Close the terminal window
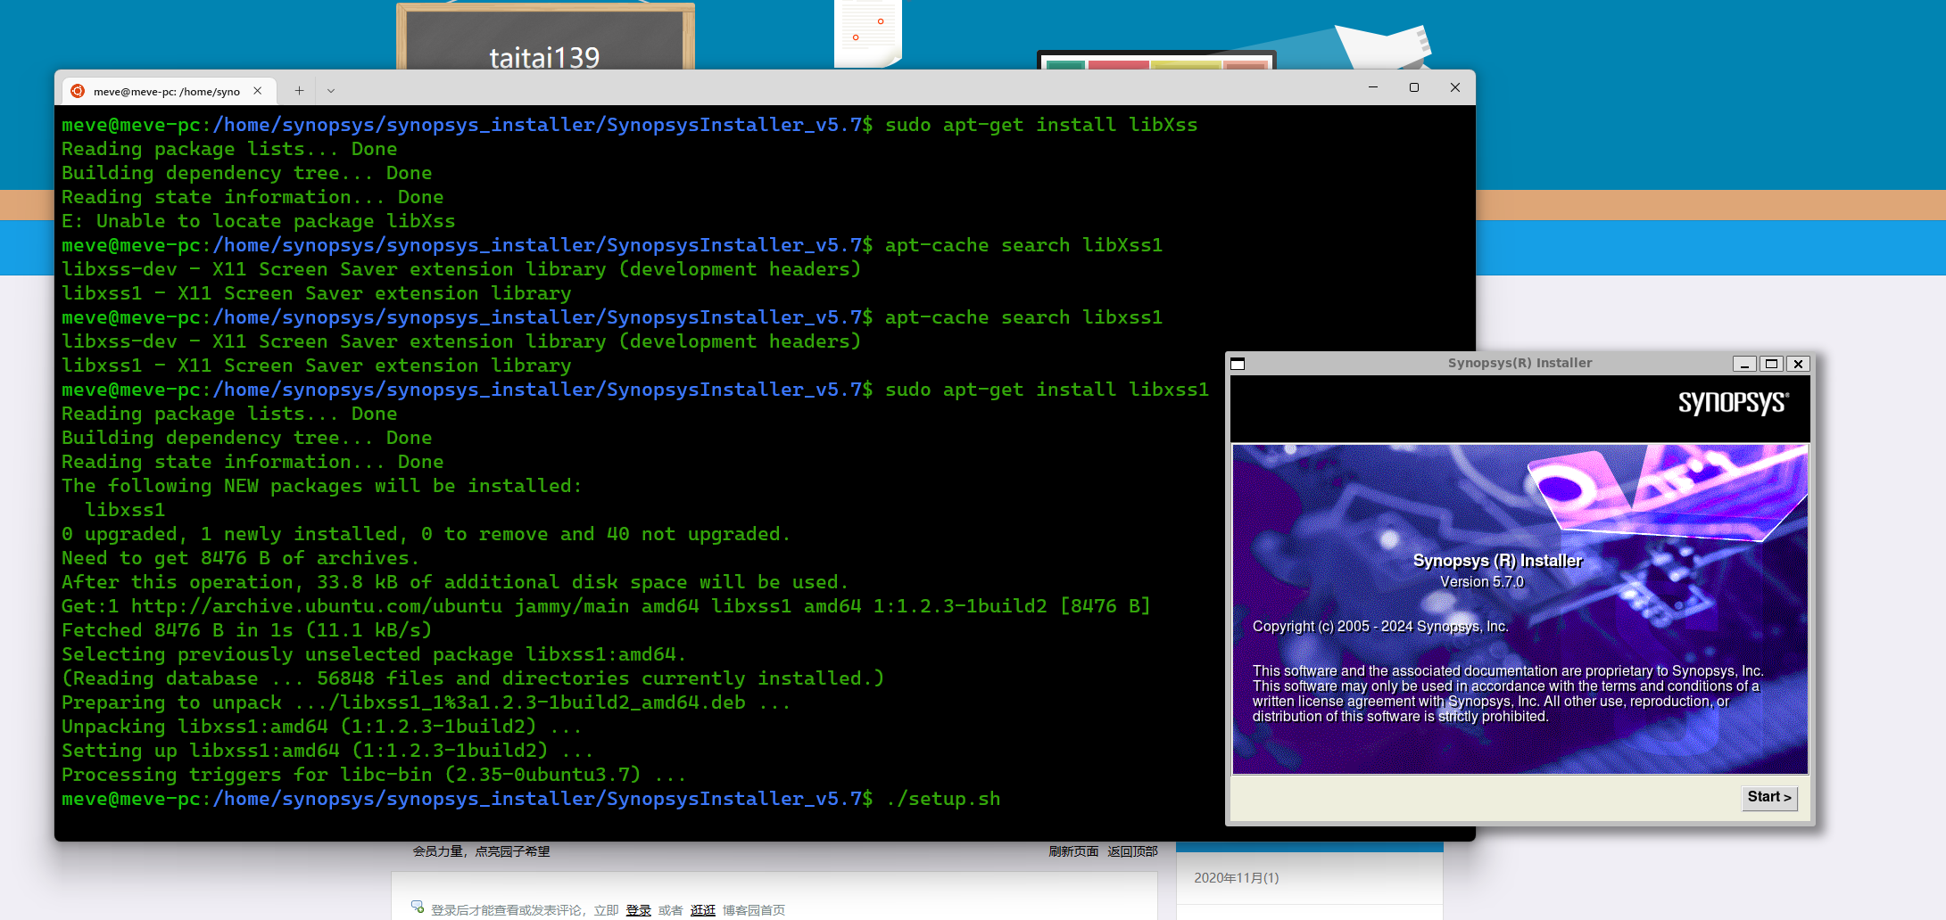 (1455, 87)
